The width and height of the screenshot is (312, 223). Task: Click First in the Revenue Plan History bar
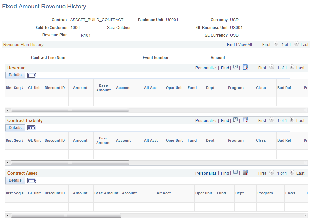(x=266, y=44)
